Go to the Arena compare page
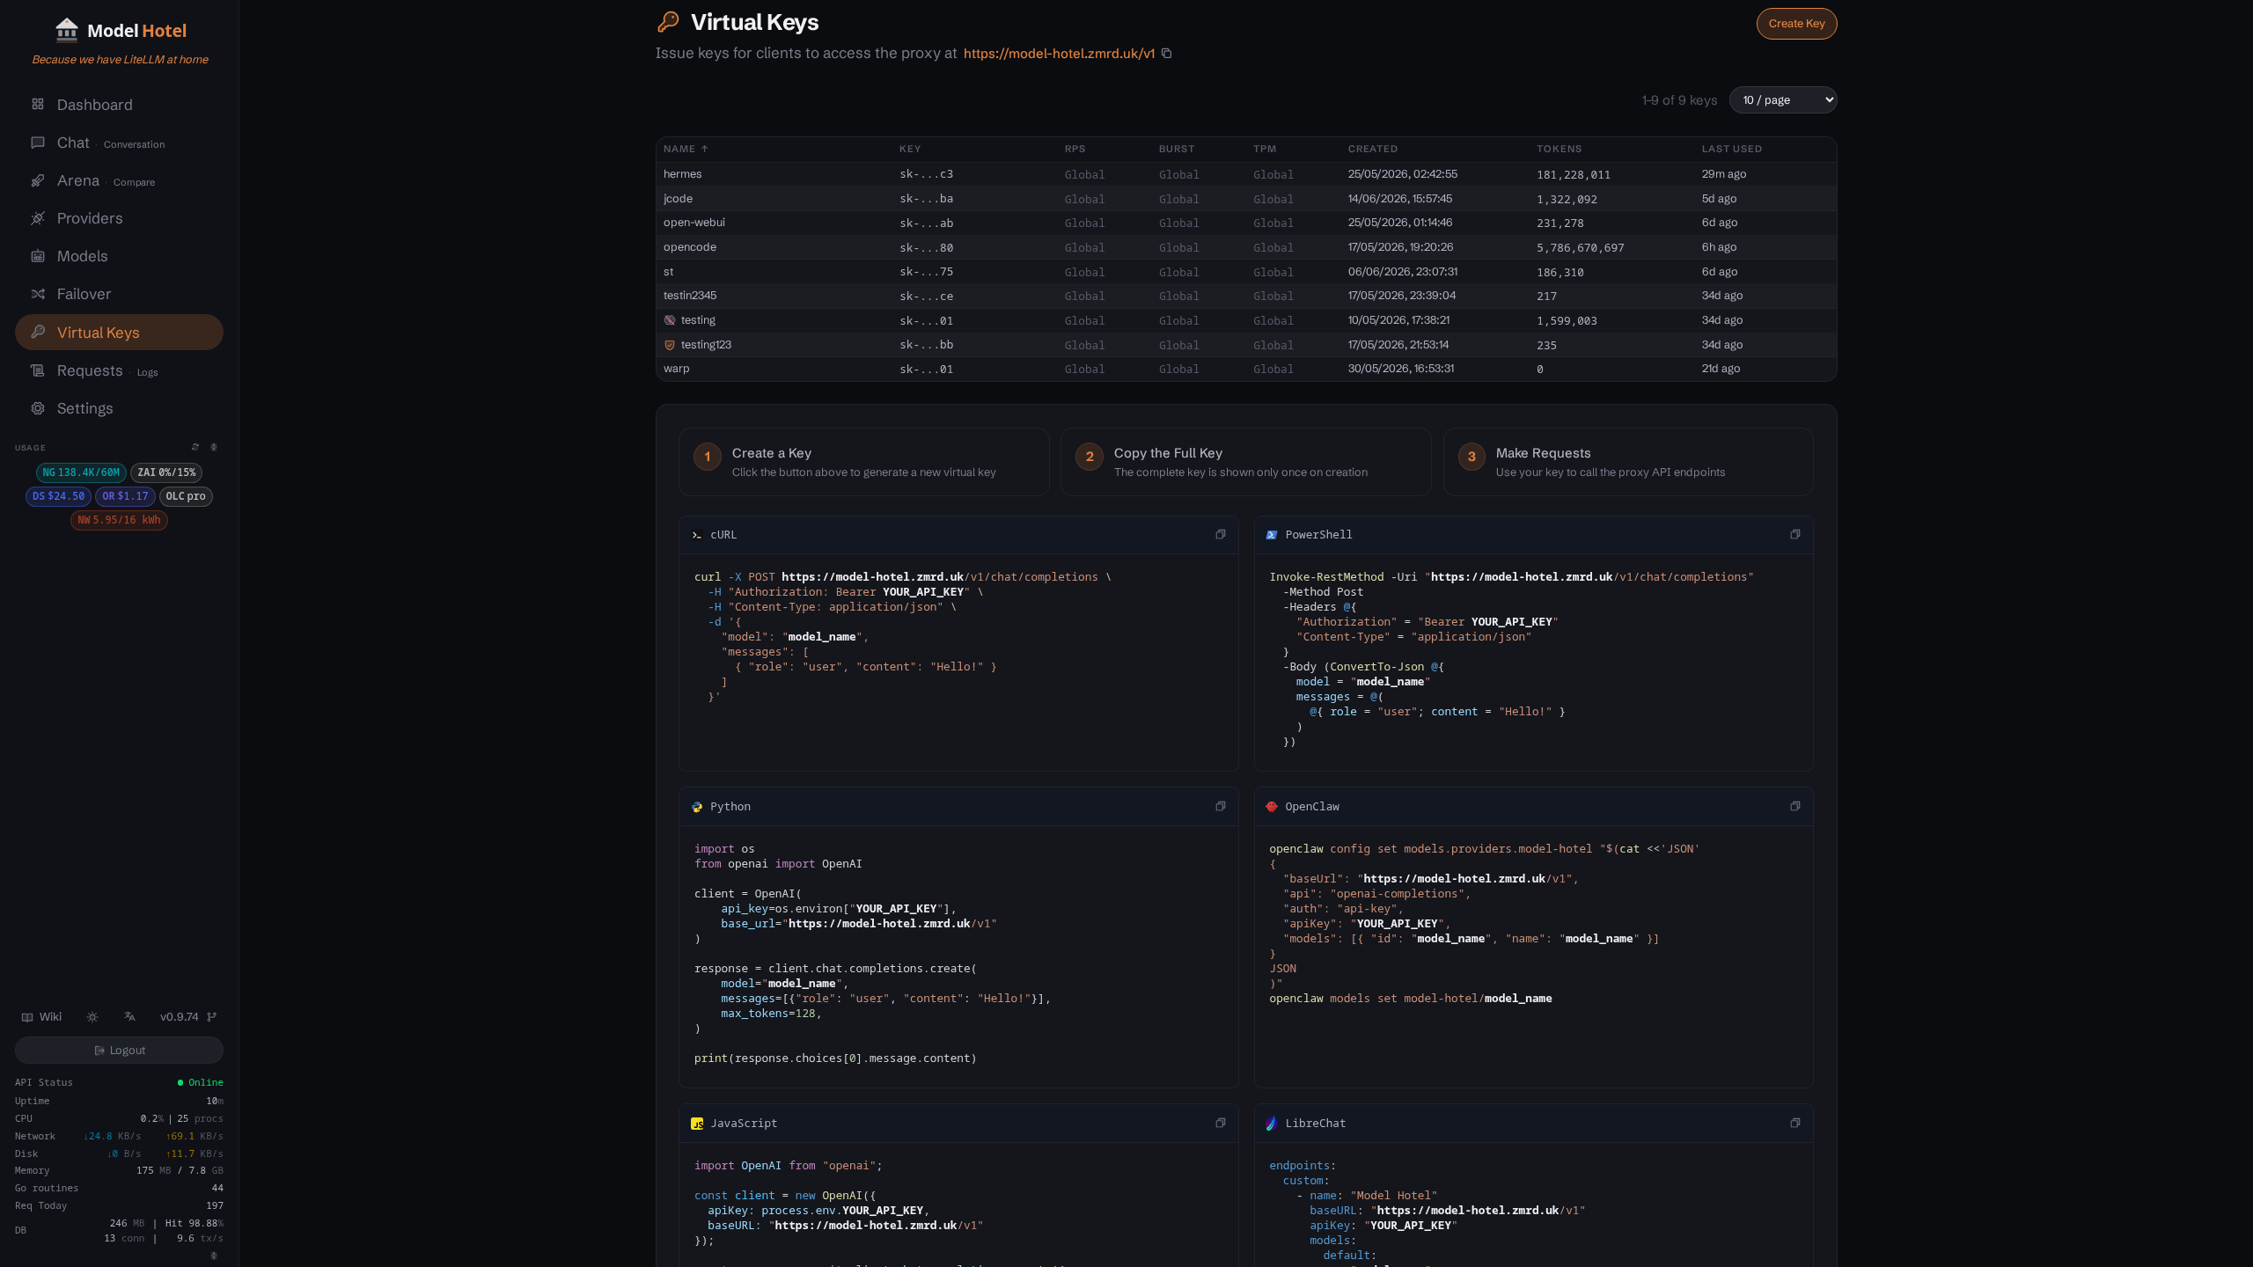This screenshot has width=2253, height=1267. coord(119,180)
